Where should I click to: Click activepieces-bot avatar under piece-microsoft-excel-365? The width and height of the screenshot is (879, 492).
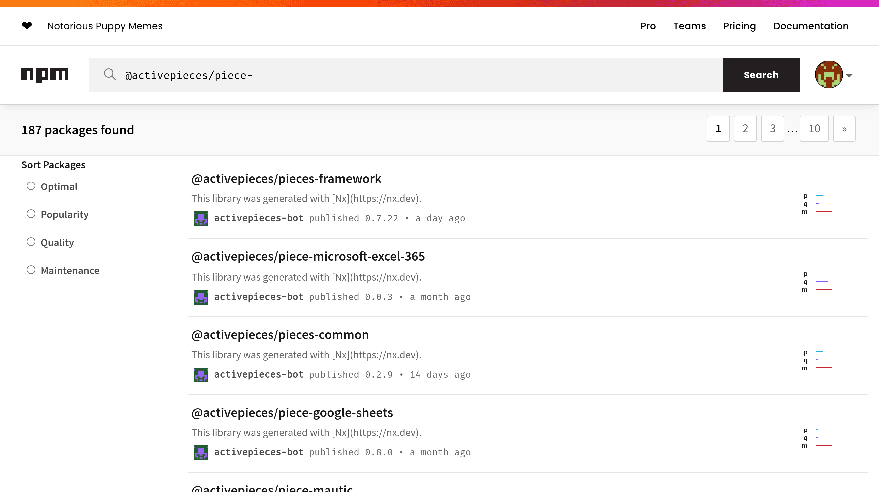[x=201, y=297]
